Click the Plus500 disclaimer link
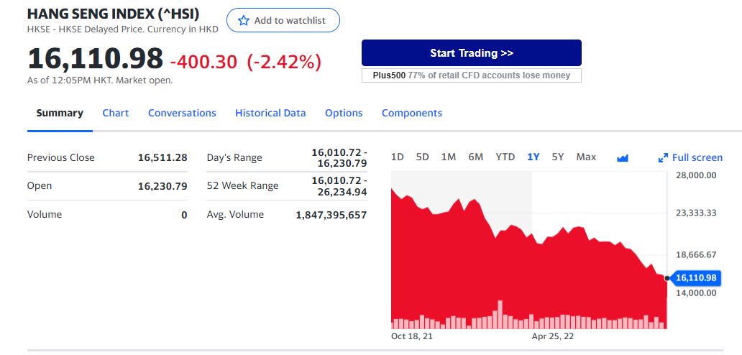Viewport: 742px width, 355px height. 472,75
